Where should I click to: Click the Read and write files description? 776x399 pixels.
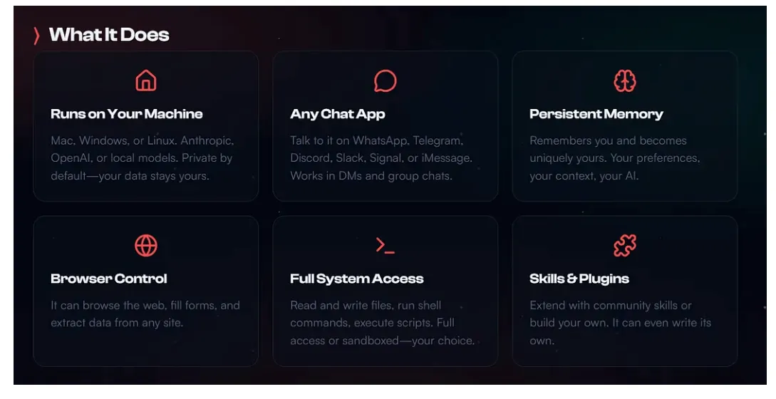382,323
